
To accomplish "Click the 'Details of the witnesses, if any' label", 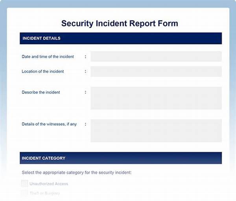I will tap(49, 124).
